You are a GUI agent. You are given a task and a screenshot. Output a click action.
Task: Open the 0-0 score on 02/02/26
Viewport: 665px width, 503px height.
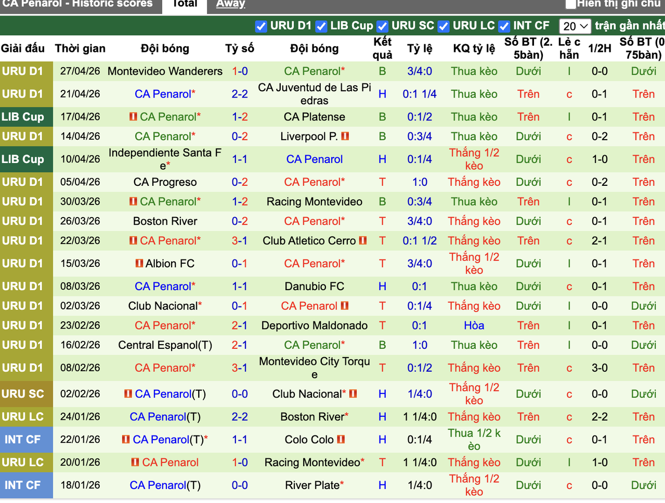(x=240, y=395)
